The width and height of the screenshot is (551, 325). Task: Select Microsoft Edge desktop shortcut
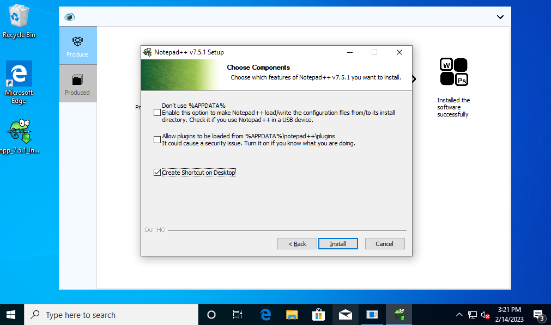(19, 83)
